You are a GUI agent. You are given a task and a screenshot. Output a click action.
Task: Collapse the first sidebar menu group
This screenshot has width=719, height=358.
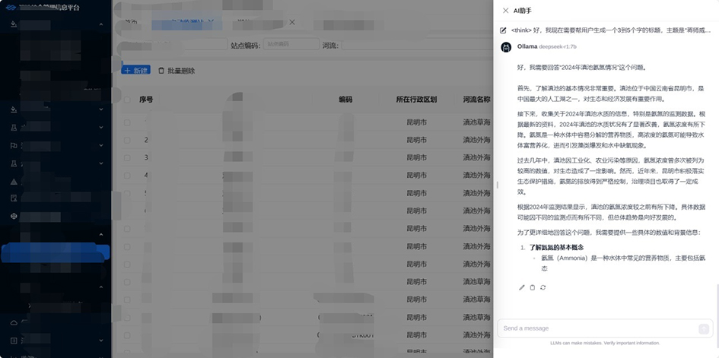(x=101, y=24)
